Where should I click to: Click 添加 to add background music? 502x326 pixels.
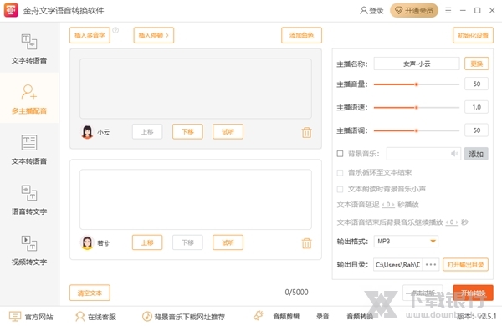[x=476, y=154]
